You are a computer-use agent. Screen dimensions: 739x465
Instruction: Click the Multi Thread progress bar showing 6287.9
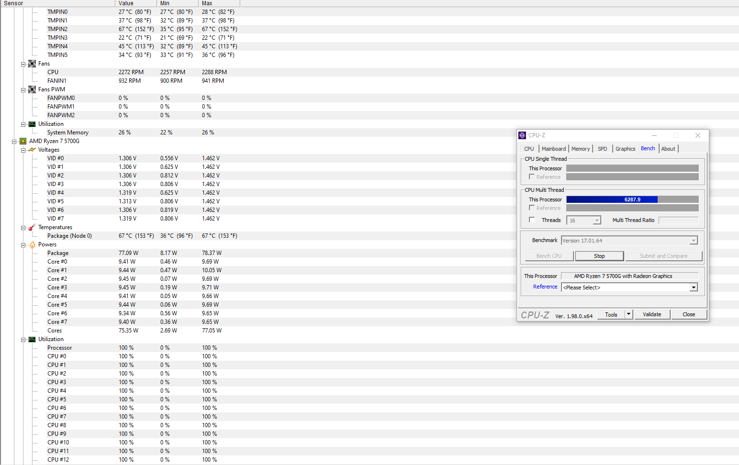pyautogui.click(x=632, y=199)
